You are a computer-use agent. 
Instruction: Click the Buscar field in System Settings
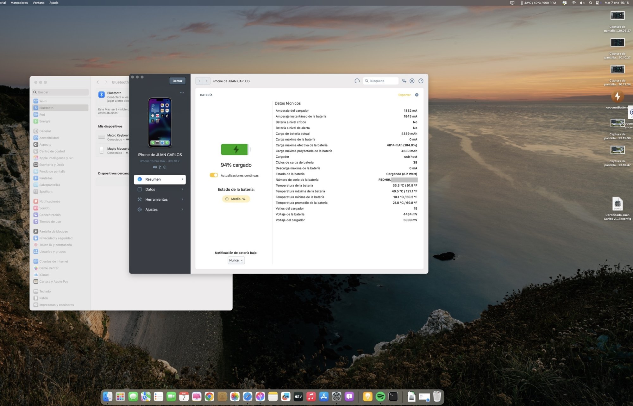tap(60, 92)
